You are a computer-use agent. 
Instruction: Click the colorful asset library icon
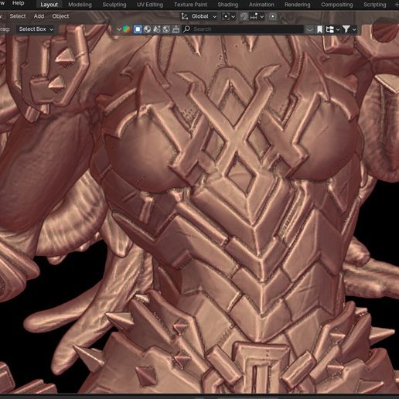[126, 29]
